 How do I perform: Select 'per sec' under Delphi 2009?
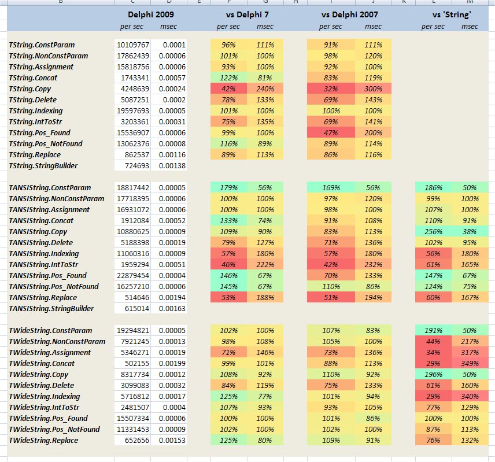click(132, 27)
